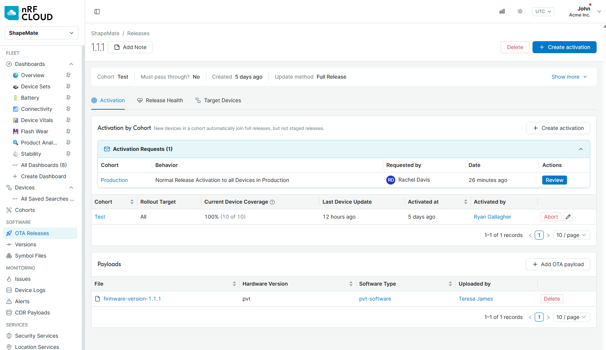606x350 pixels.
Task: Sort the Cohort column
Action: coord(132,202)
